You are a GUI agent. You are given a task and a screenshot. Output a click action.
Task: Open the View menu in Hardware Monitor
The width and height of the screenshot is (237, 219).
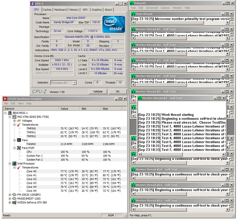(21, 103)
